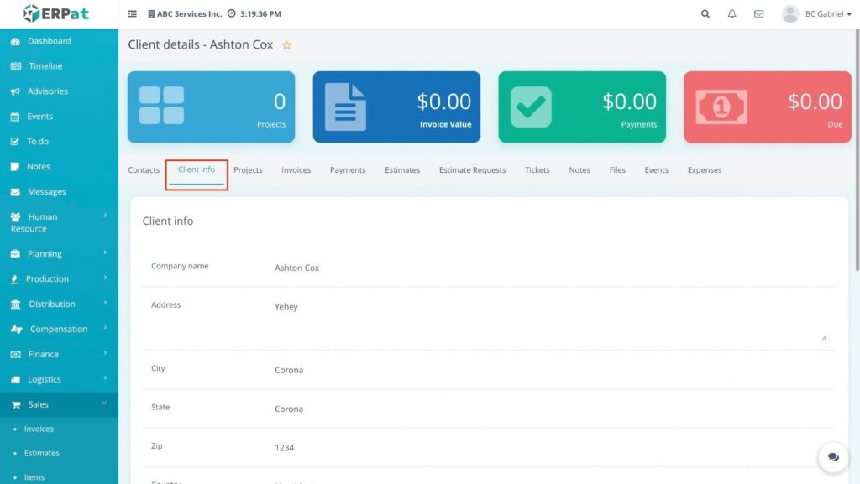Switch to the Contacts tab
The width and height of the screenshot is (860, 484).
tap(144, 170)
